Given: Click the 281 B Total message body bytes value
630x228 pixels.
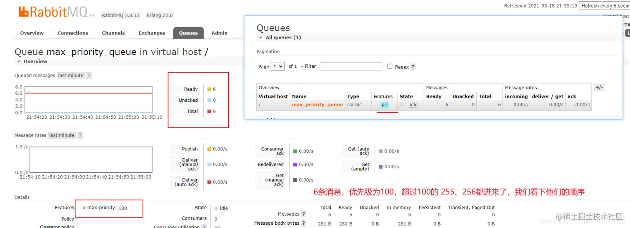Looking at the screenshot, I should point(324,223).
